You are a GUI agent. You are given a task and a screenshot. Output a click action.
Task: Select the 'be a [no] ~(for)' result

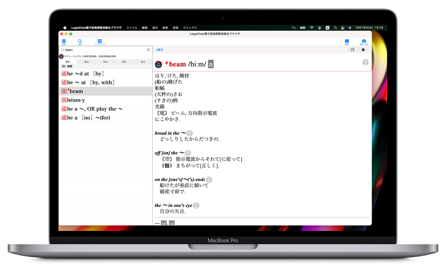click(105, 117)
